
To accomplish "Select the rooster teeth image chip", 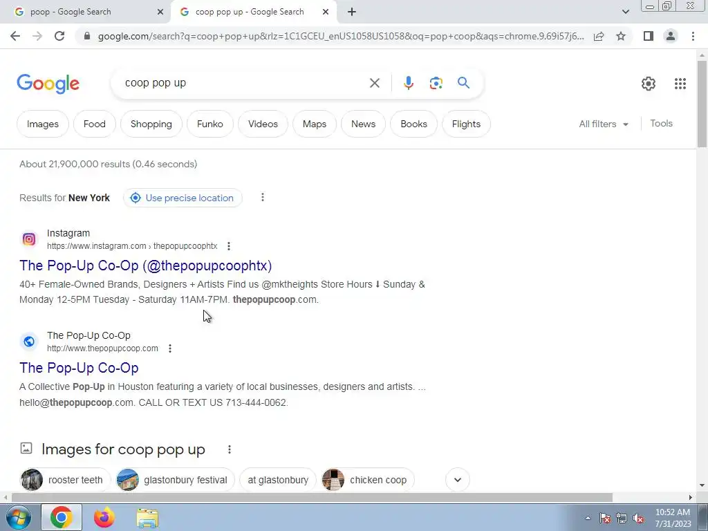I will (x=66, y=480).
